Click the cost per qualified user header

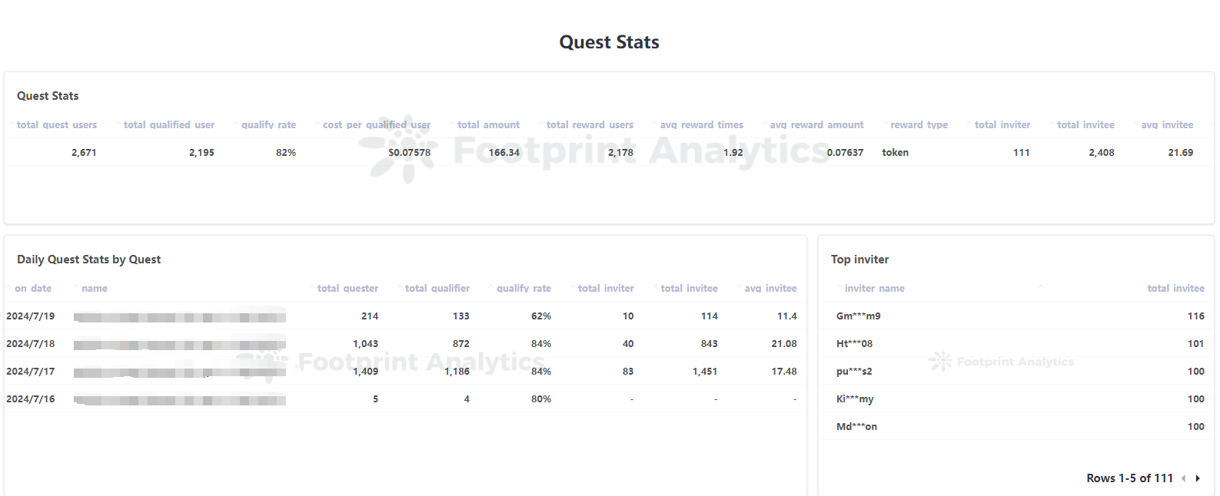pos(376,124)
